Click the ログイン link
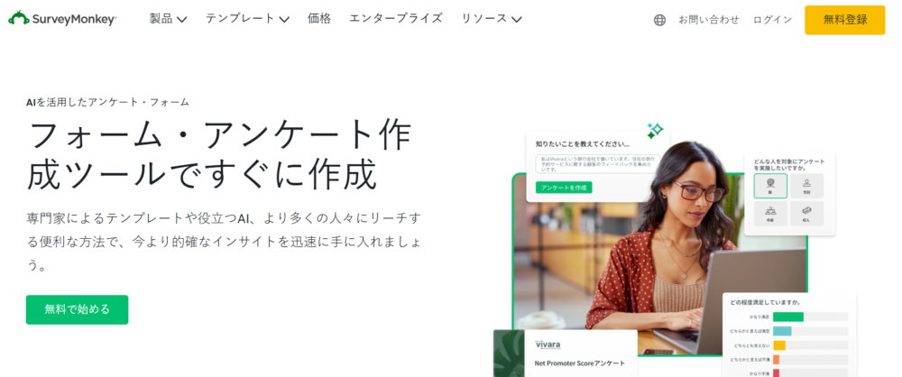The height and width of the screenshot is (377, 902). tap(773, 20)
